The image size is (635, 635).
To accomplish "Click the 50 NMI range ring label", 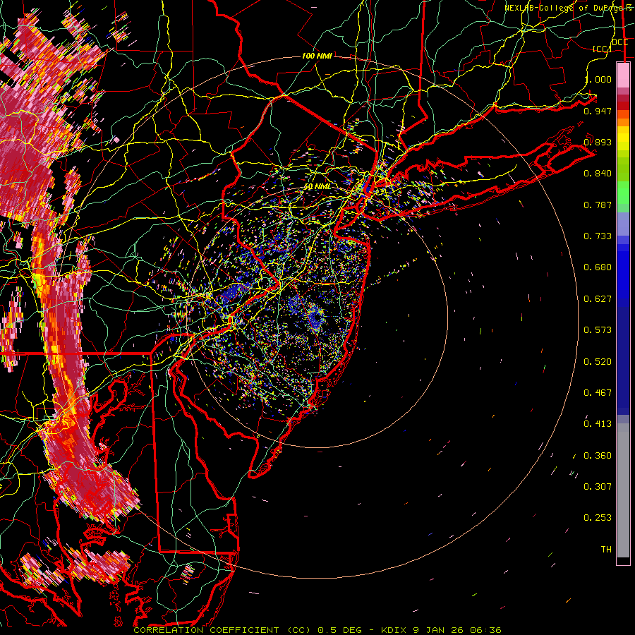I will click(x=317, y=187).
